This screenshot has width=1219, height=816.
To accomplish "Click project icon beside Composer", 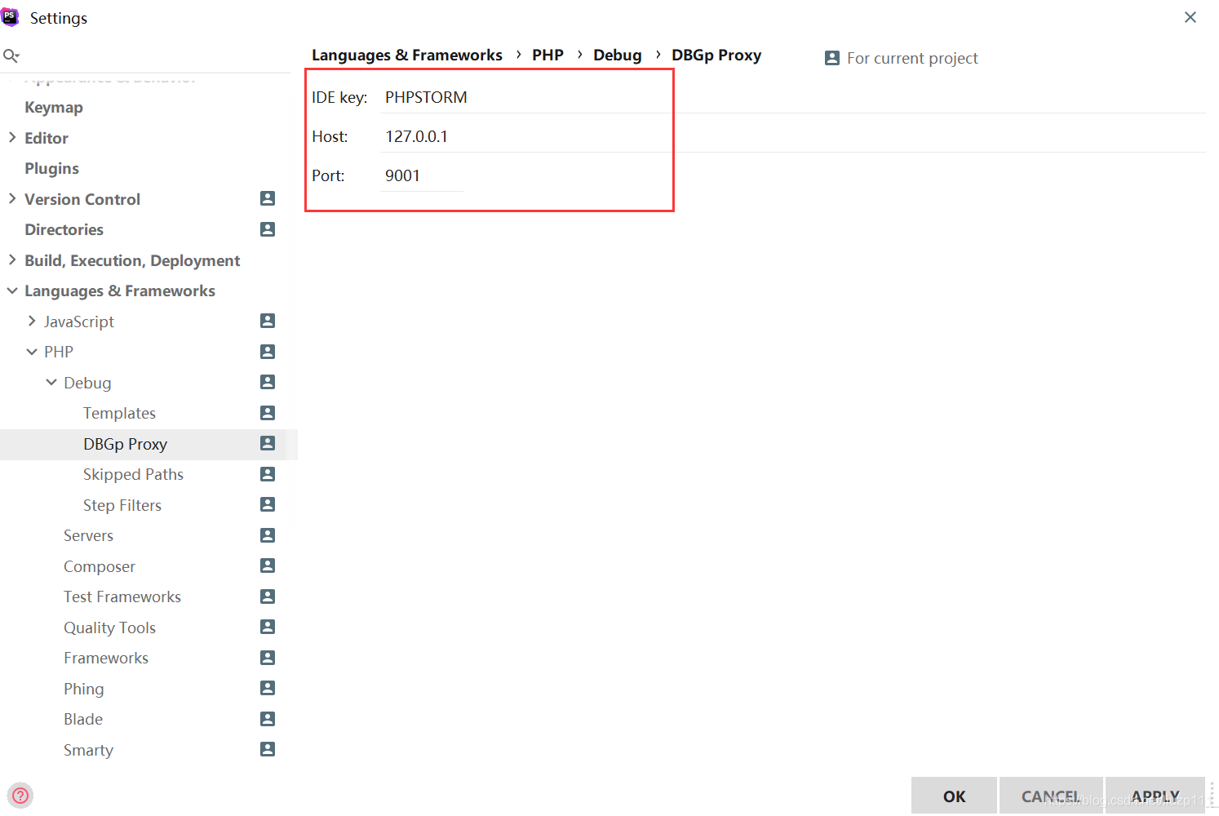I will click(268, 565).
